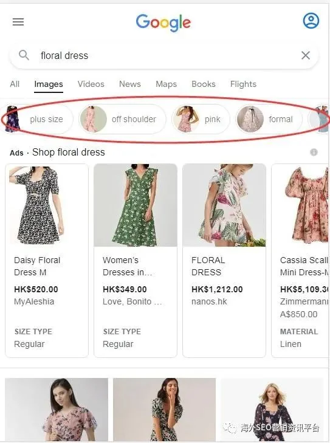Image resolution: width=330 pixels, height=443 pixels.
Task: Click Daisy Floral Dress M title
Action: pyautogui.click(x=37, y=266)
